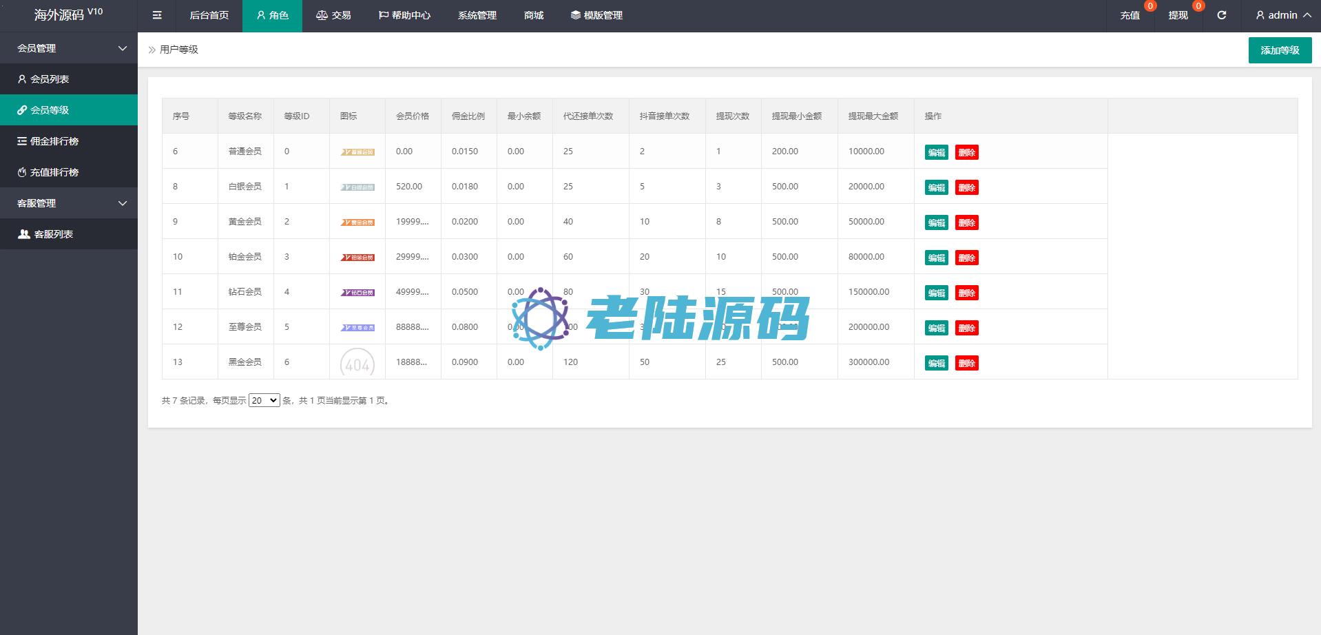The width and height of the screenshot is (1321, 635).
Task: Click the hamburger sidebar collapse icon
Action: pyautogui.click(x=157, y=15)
